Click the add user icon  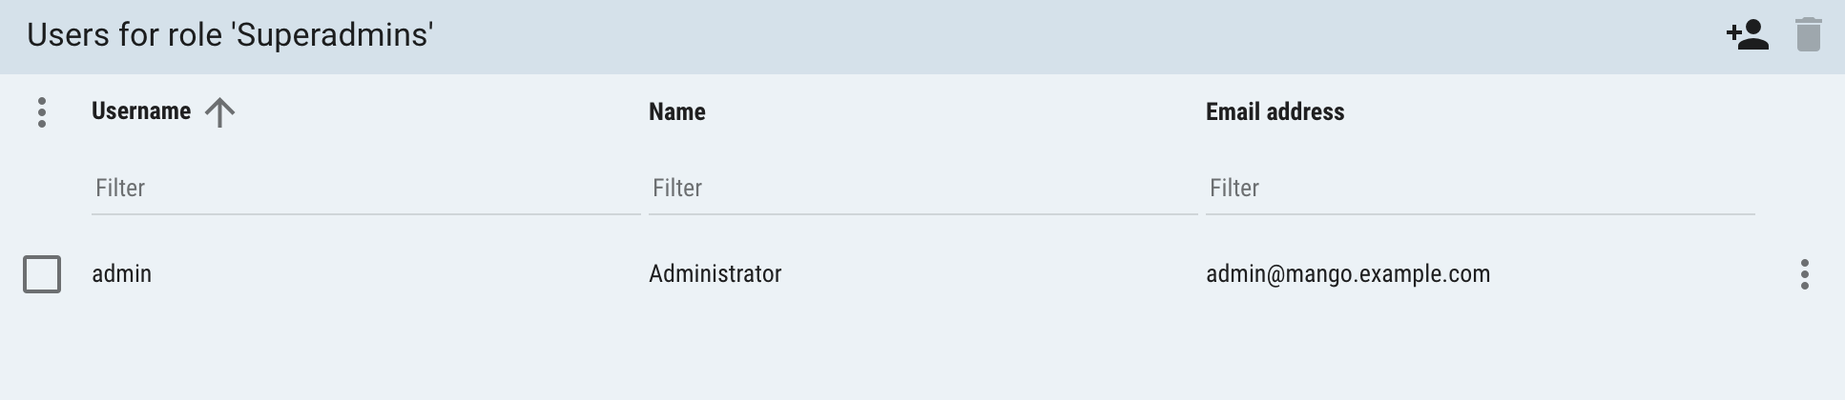click(x=1748, y=36)
